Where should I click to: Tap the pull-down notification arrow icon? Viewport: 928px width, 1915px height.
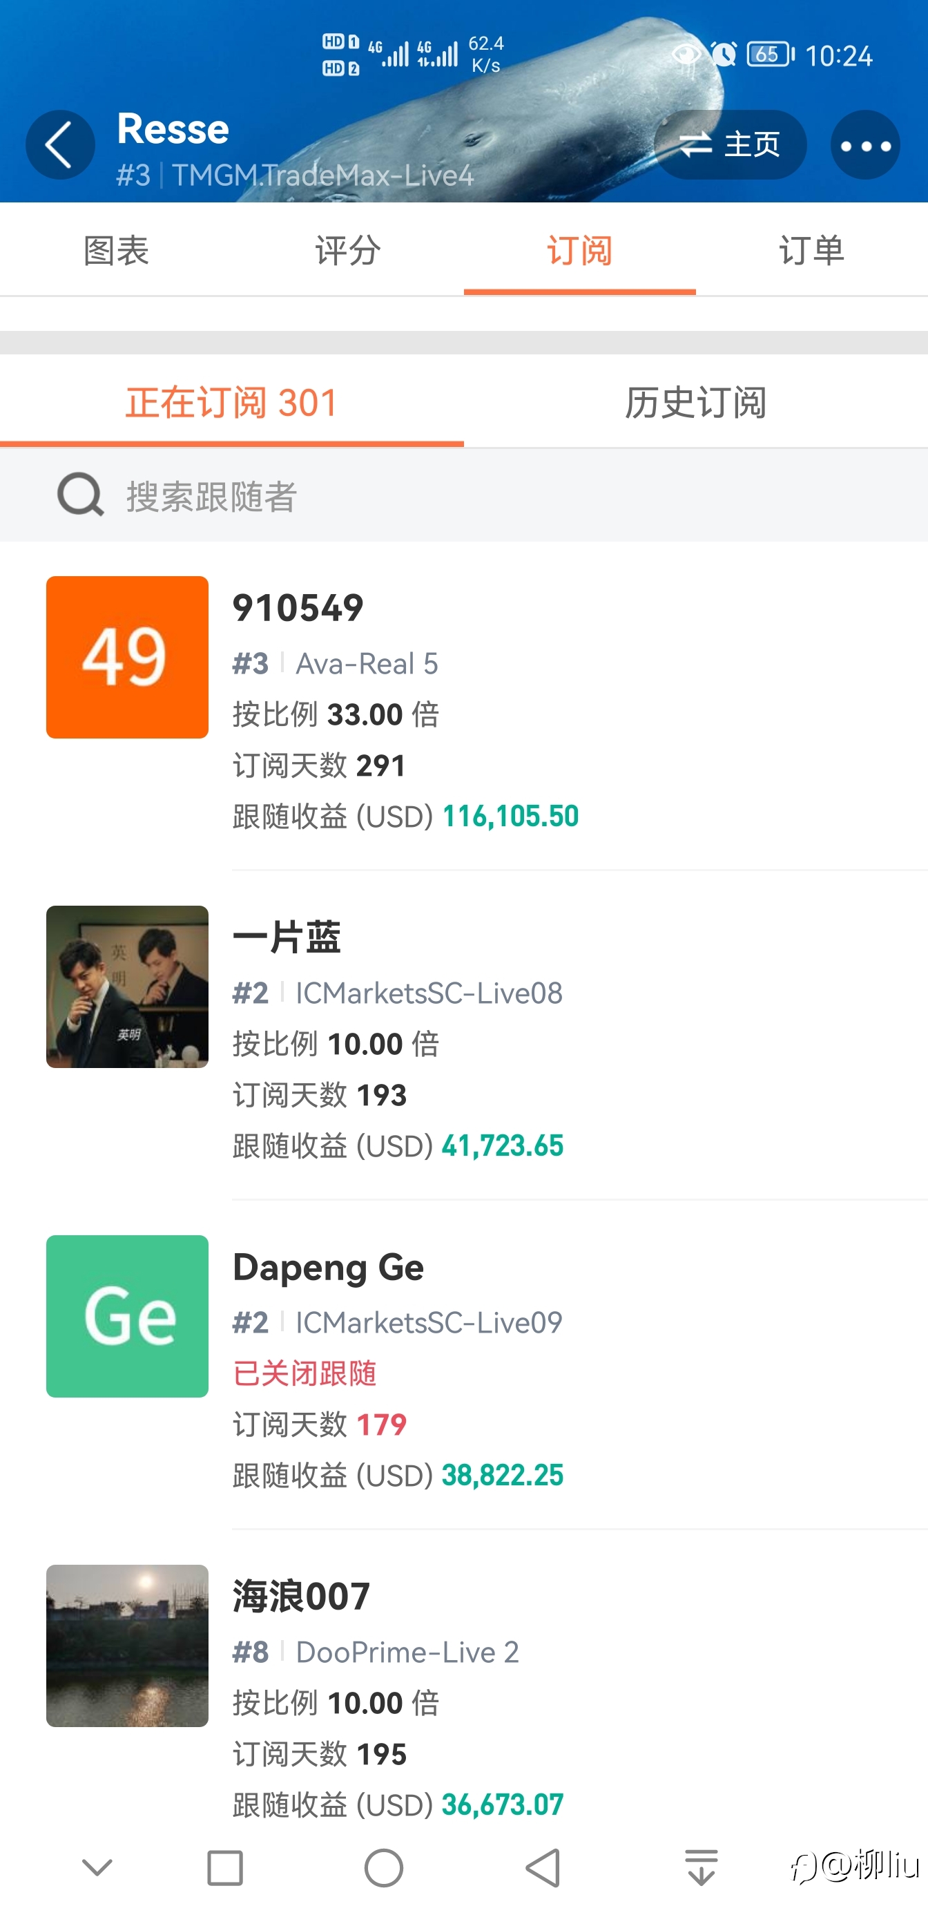point(701,1868)
